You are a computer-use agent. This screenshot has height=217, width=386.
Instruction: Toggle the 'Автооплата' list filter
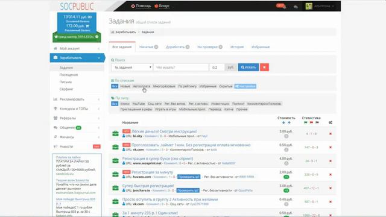pyautogui.click(x=142, y=86)
